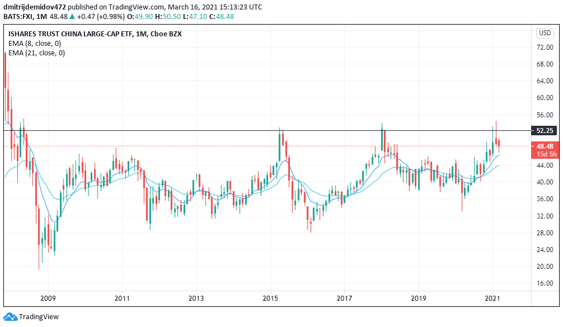This screenshot has width=563, height=327.
Task: Click the author name dmitrijdemidov472
Action: [x=35, y=7]
